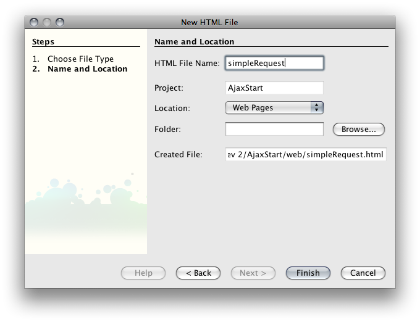Click the Created File path field

coord(306,154)
